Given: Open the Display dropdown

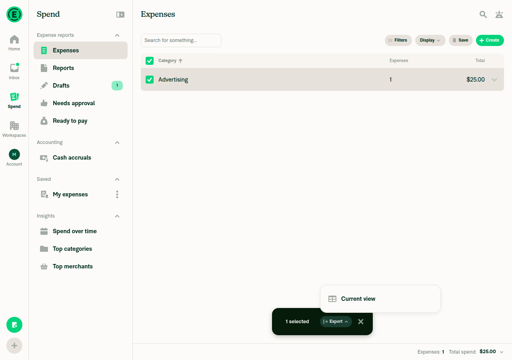Looking at the screenshot, I should pos(430,40).
